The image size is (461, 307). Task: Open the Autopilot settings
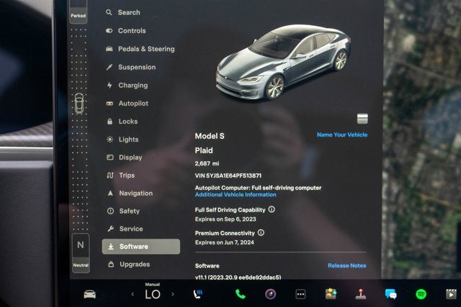point(127,104)
